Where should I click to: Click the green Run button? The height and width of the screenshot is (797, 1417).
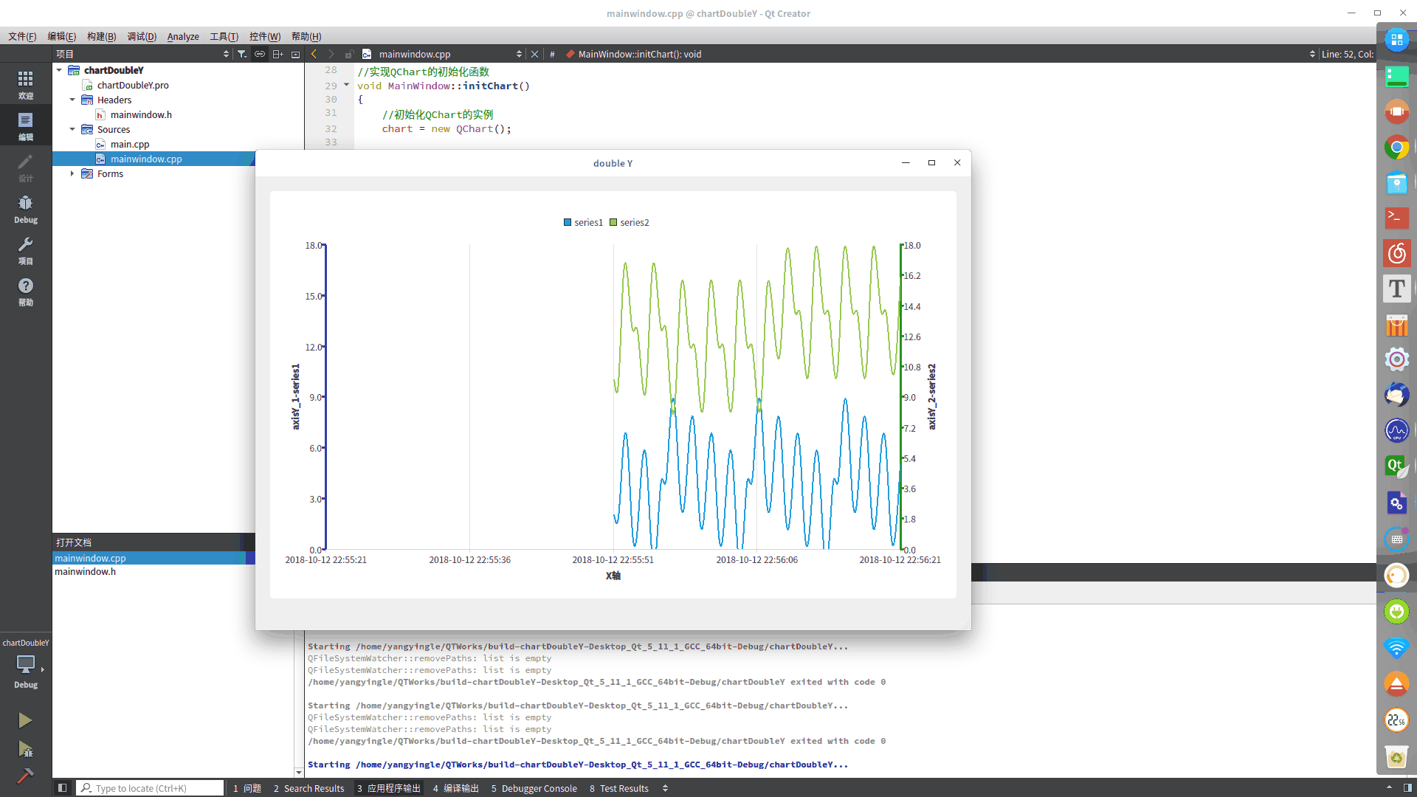(25, 720)
